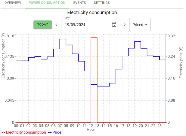Image resolution: width=186 pixels, height=136 pixels.
Task: Go to previous day with left chevron
Action: pos(57,25)
